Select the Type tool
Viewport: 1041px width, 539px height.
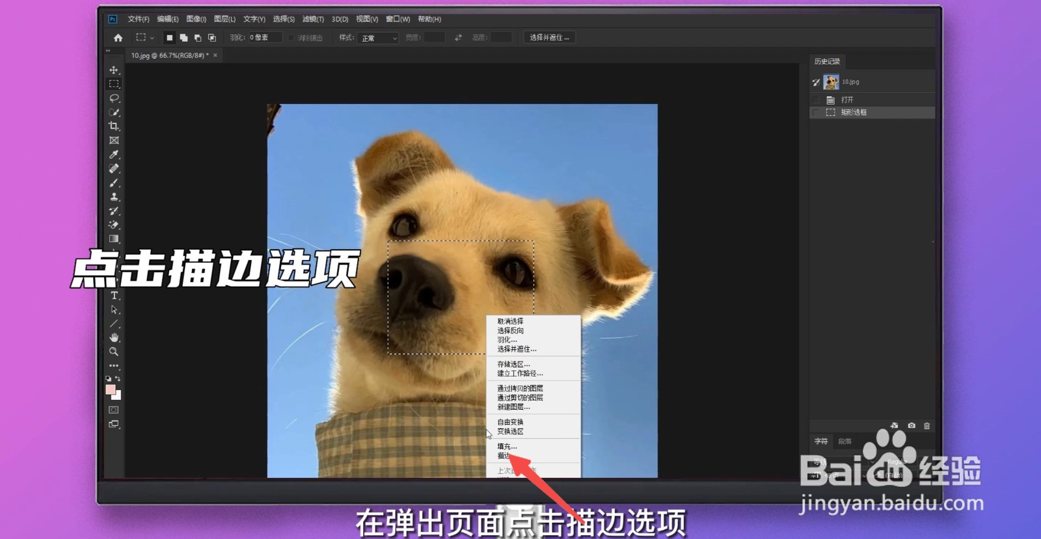click(114, 296)
